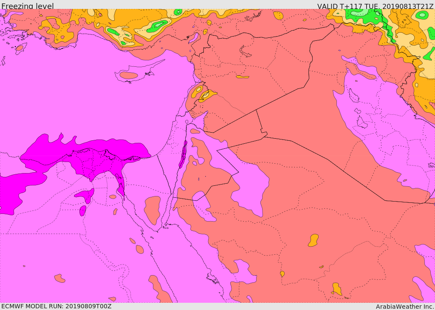435x310 pixels.
Task: Click the "VALID T+117 TUE. 20190813T21Z" label
Action: click(x=376, y=6)
